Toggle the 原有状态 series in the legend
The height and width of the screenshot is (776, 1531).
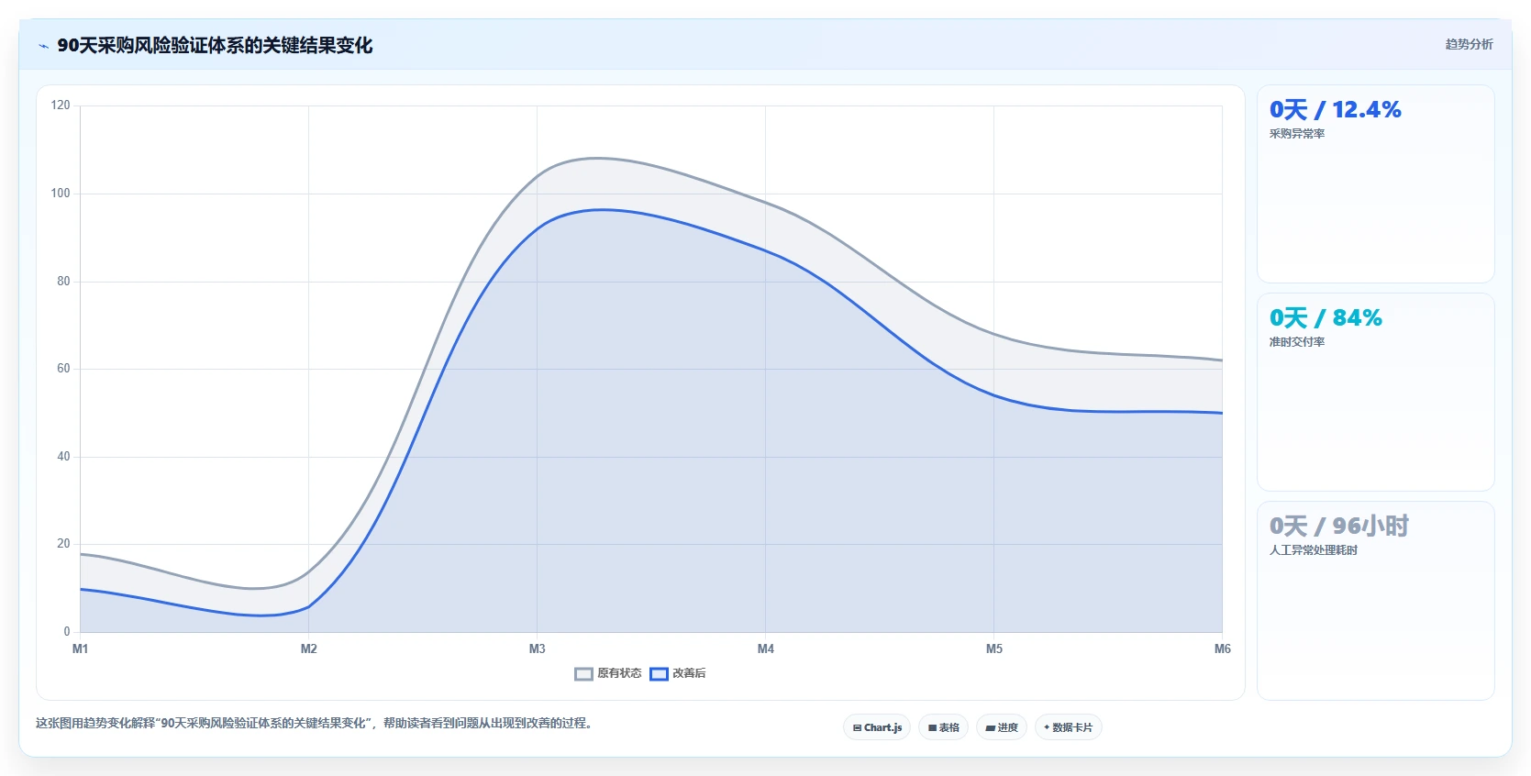click(608, 673)
